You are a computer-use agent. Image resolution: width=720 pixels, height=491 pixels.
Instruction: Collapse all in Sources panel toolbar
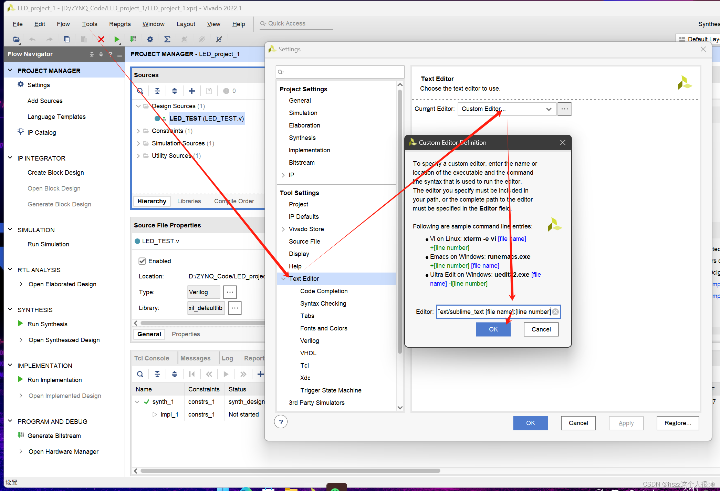157,91
